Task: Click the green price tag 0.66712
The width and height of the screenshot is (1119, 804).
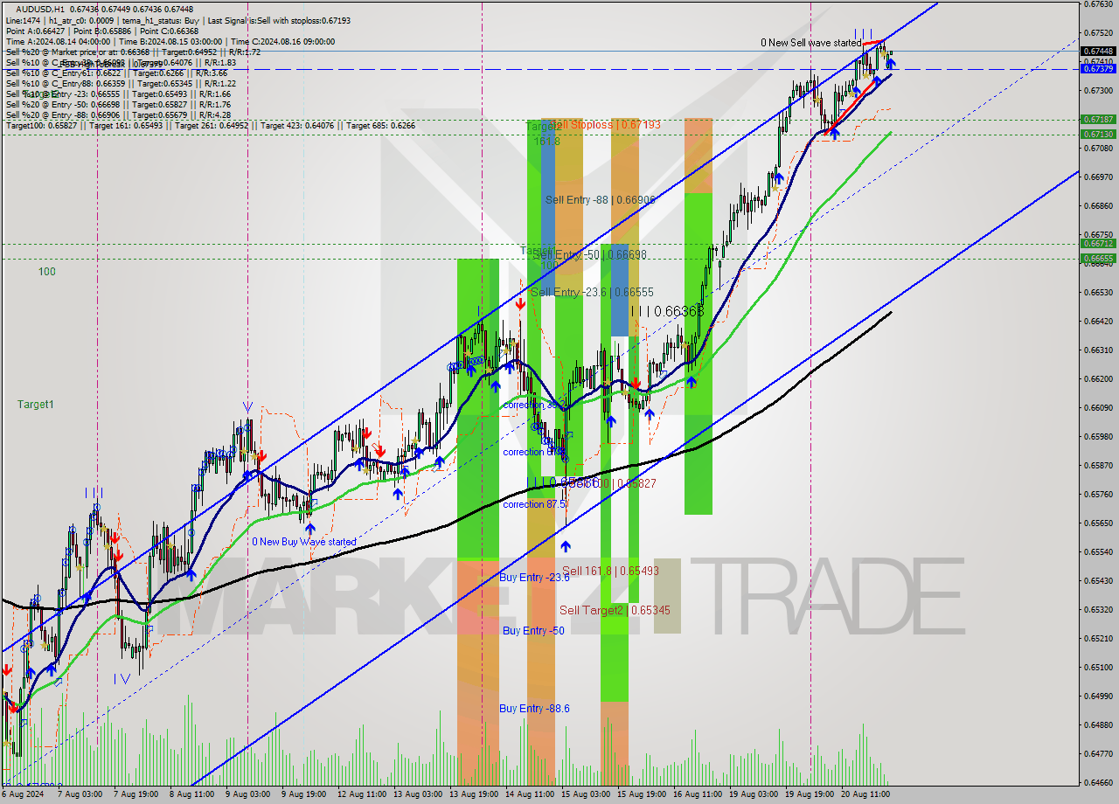Action: tap(1098, 244)
